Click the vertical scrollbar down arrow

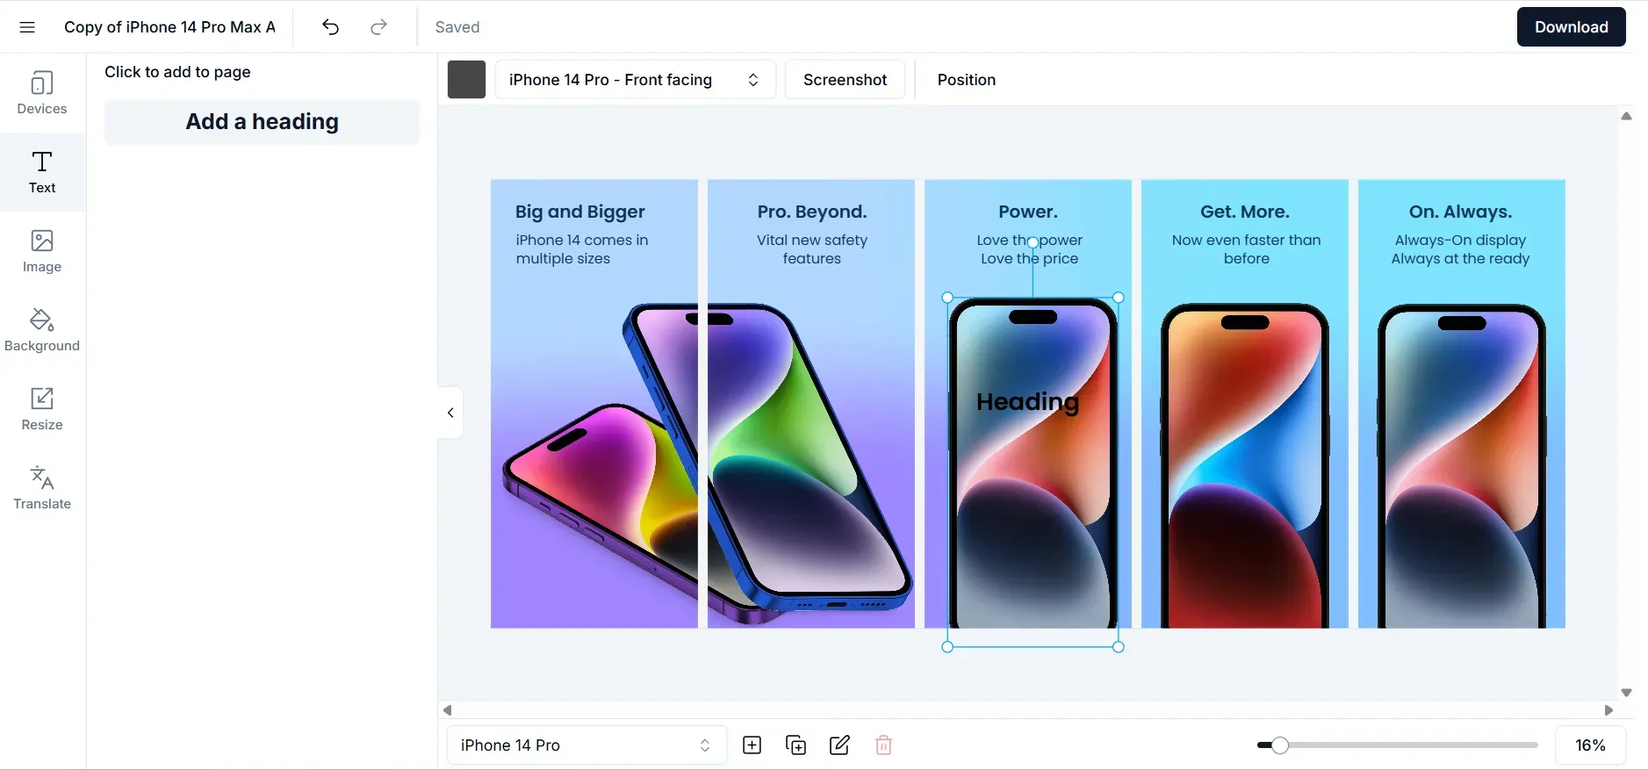click(1626, 693)
